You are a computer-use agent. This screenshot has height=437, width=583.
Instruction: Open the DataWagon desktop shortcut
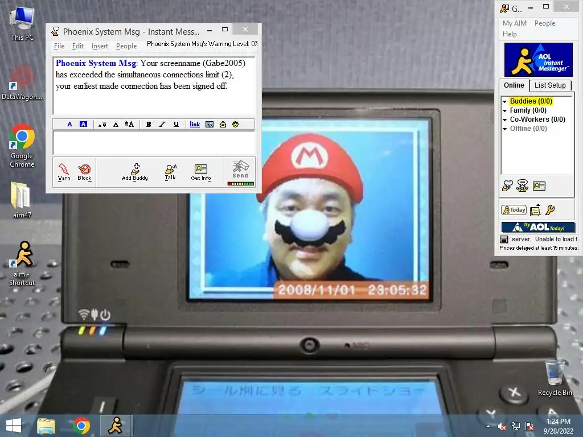point(22,83)
